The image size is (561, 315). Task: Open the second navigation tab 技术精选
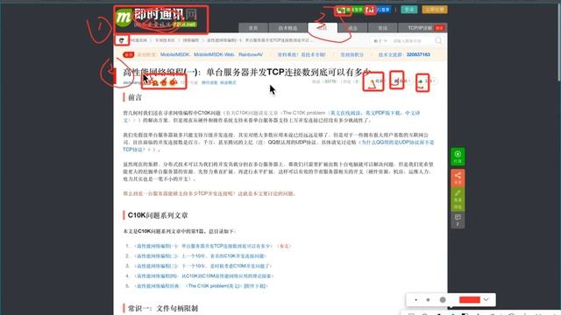coord(288,28)
